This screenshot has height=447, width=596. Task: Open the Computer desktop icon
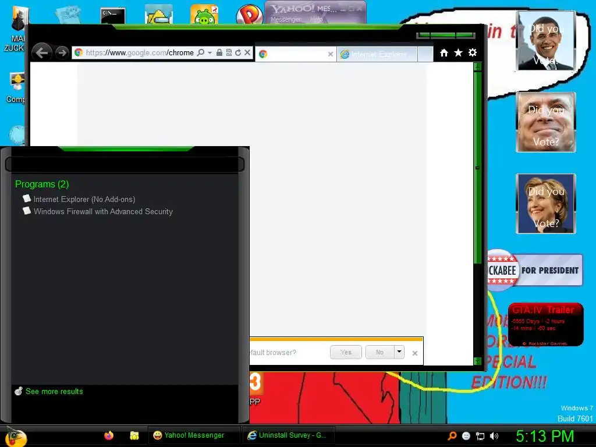(16, 88)
